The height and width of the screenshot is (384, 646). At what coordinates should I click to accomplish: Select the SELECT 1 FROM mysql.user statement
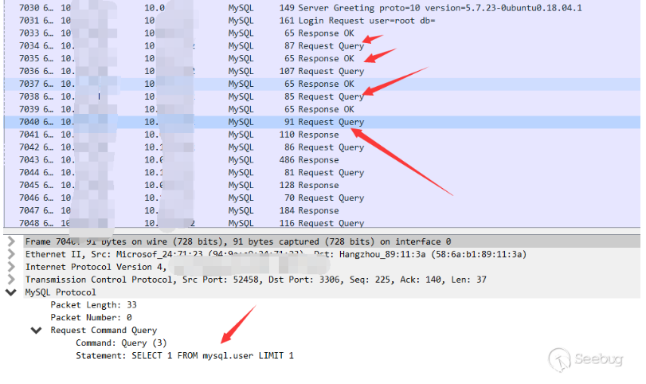pos(184,355)
